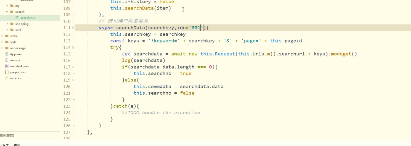
Task: Click line number 111 in the gutter
Action: pyautogui.click(x=67, y=28)
